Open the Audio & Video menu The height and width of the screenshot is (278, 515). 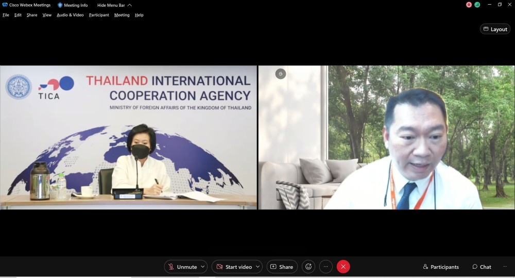coord(70,15)
